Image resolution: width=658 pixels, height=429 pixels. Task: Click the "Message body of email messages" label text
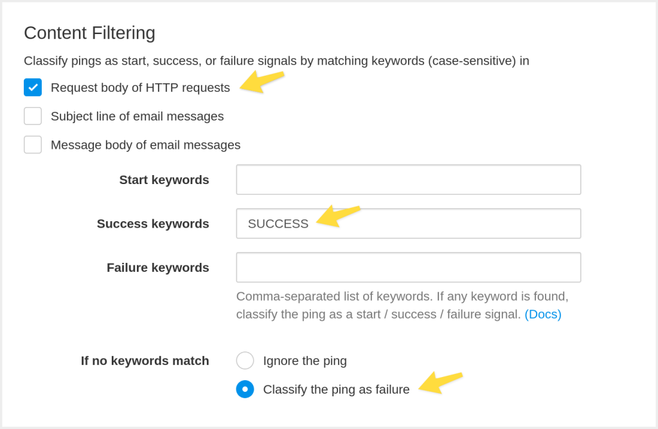tap(145, 145)
